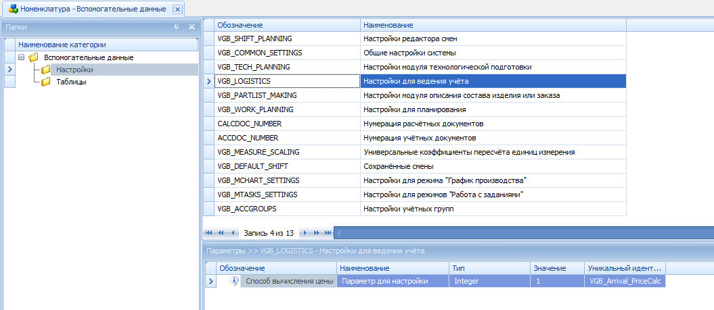Click the info icon beside Способ вычисления цены
Screen dimensions: 714x310
pos(234,281)
